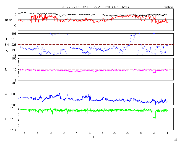Select the 'Phi' axis label
The width and height of the screenshot is (177, 141).
point(7,45)
